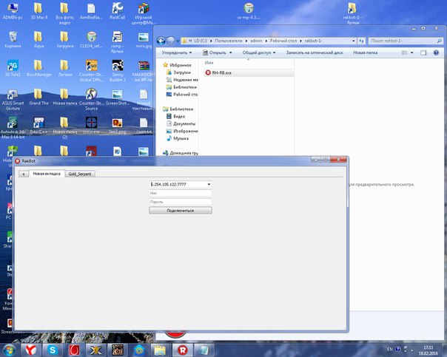Image resolution: width=447 pixels, height=357 pixels.
Task: Open the RakBot taskbar button
Action: (183, 350)
